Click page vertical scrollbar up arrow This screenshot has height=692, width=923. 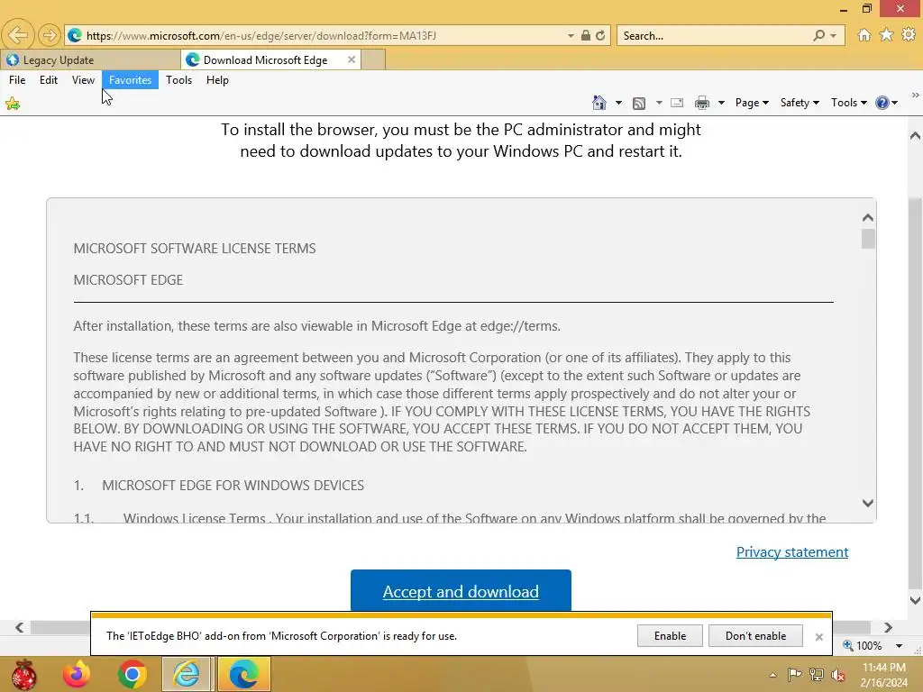(915, 136)
